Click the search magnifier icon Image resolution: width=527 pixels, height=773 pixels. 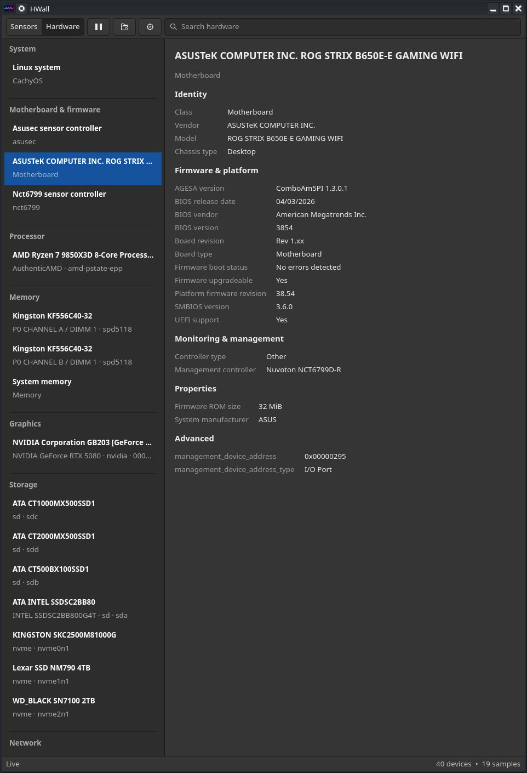(x=174, y=26)
